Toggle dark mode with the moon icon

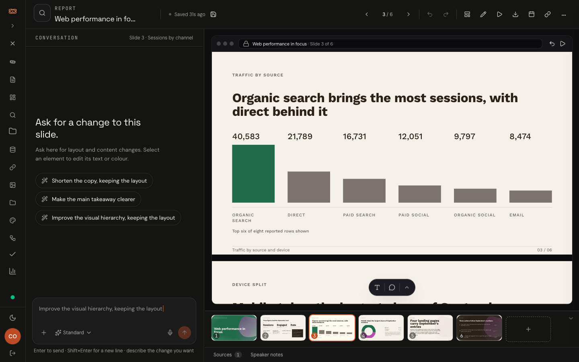12,318
